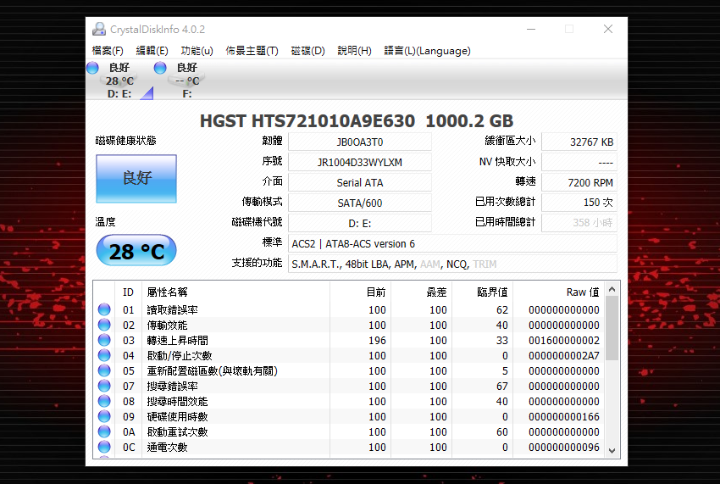
Task: Click the raw value 000000000096
Action: pos(564,448)
